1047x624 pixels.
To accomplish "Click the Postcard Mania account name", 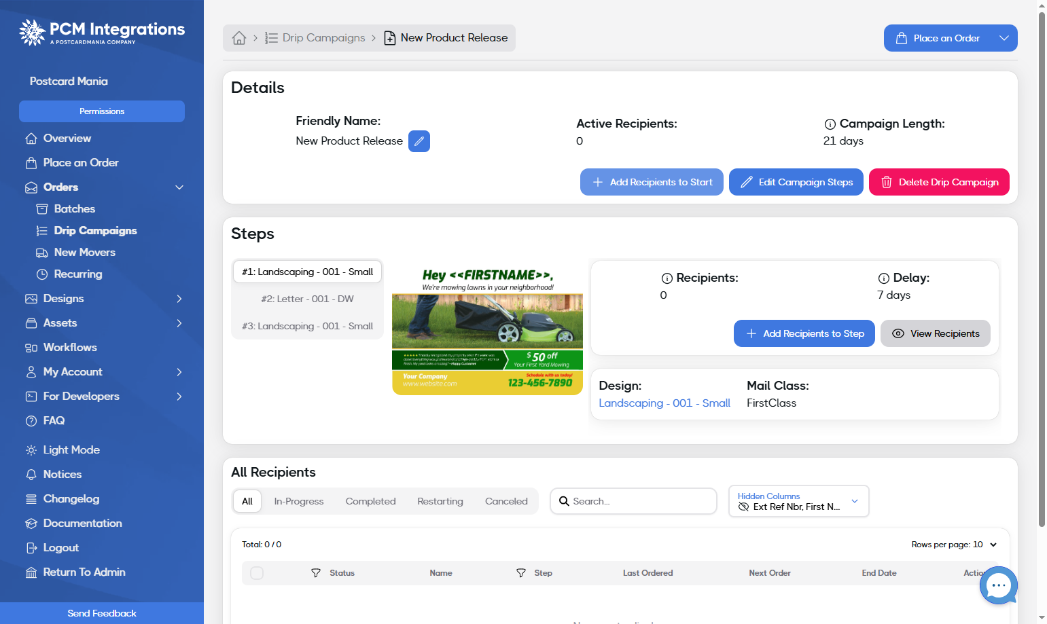I will tap(69, 81).
